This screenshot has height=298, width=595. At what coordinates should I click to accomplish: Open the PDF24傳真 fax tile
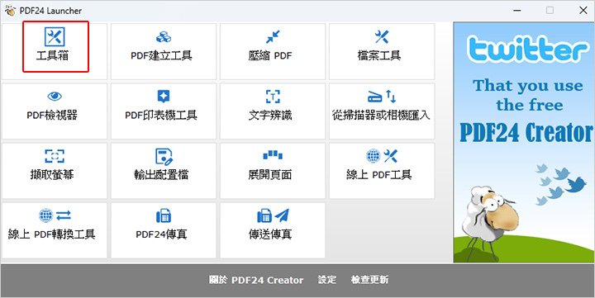point(164,230)
